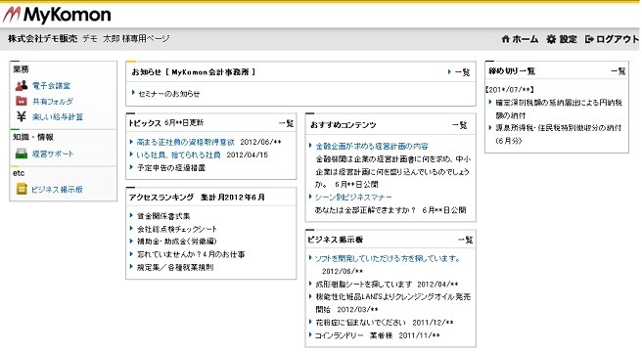
Task: Open 経営サポート link in sidebar
Action: (x=53, y=154)
